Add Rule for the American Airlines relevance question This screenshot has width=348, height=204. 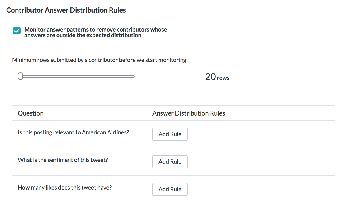click(x=170, y=134)
